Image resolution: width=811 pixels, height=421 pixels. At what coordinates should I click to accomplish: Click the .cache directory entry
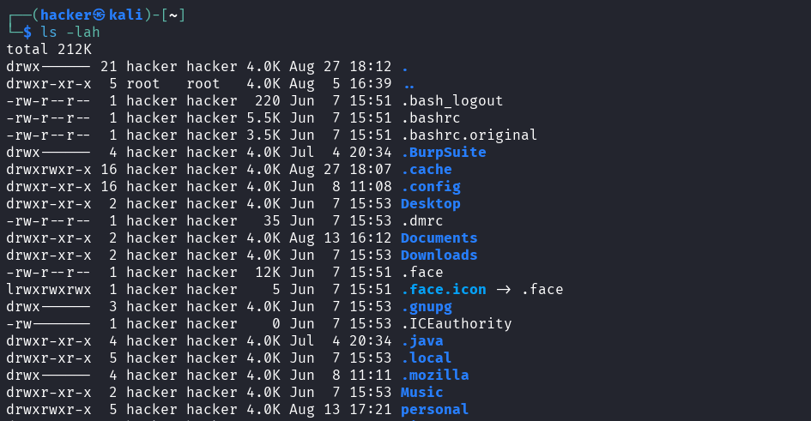(426, 169)
